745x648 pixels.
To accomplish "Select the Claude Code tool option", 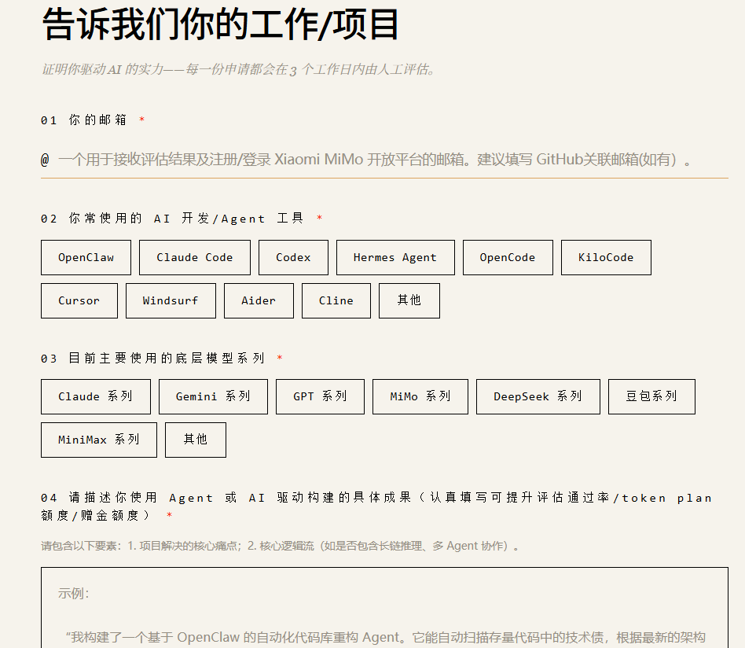I will click(195, 258).
